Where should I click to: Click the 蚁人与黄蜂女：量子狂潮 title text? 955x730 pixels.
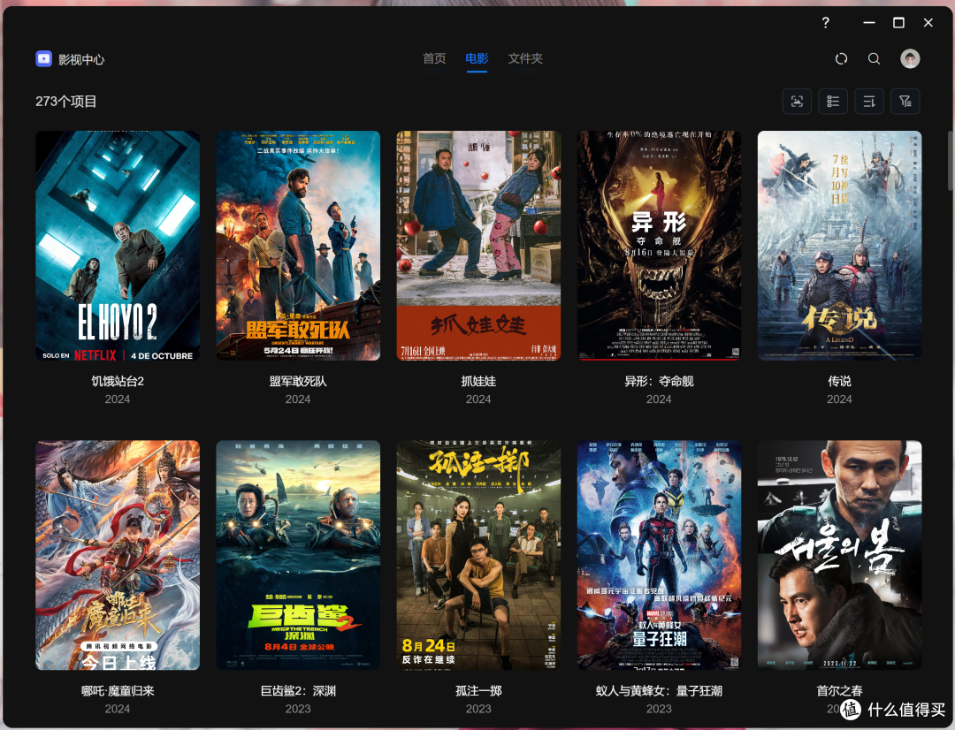pos(659,691)
